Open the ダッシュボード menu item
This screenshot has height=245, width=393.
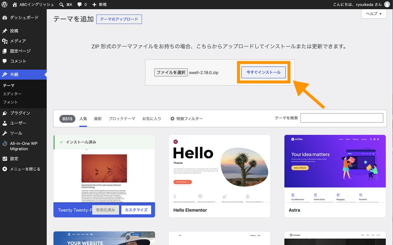23,18
